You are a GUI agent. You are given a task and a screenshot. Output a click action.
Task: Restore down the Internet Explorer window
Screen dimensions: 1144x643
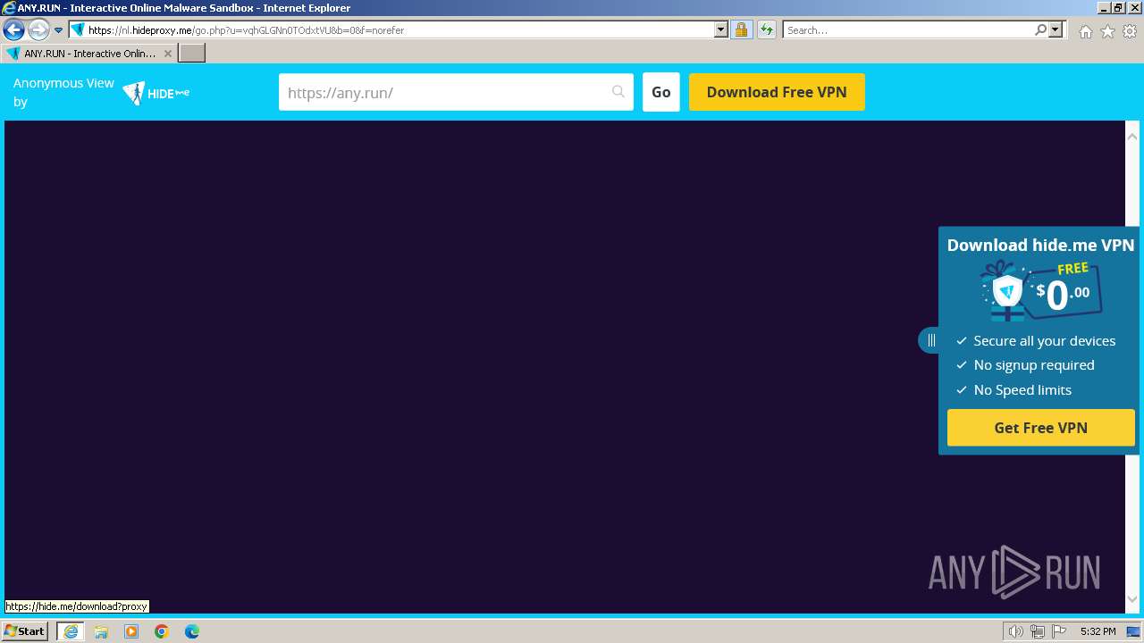tap(1118, 8)
